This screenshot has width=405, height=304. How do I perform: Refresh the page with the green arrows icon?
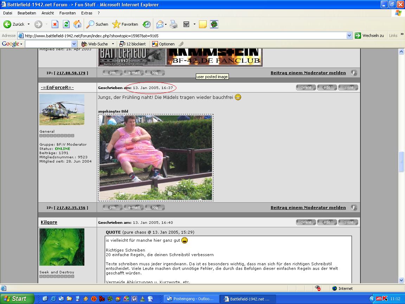point(66,24)
